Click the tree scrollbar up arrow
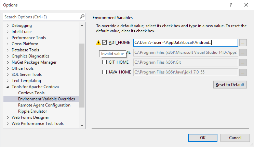The width and height of the screenshot is (254, 147). [82, 26]
